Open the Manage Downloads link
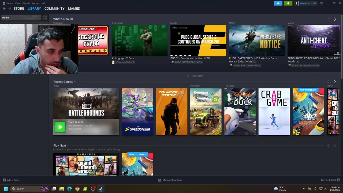 point(173,180)
